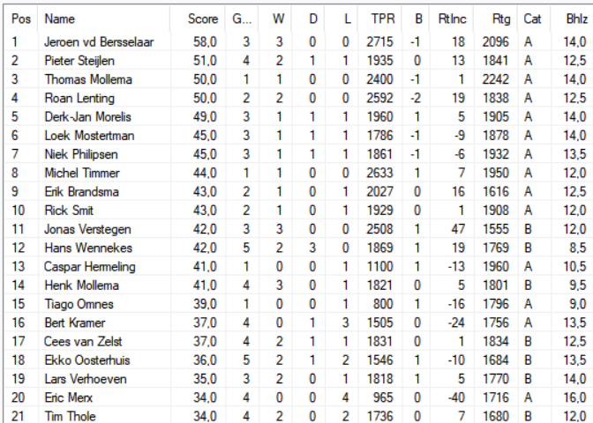Sort by the Name column header

click(x=104, y=19)
